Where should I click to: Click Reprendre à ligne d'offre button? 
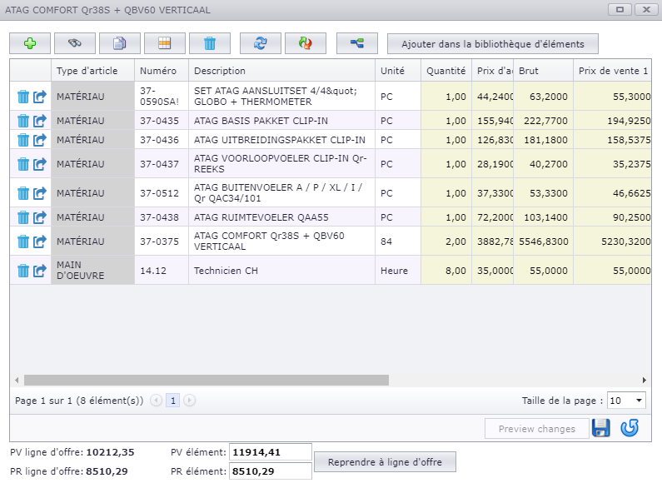385,462
